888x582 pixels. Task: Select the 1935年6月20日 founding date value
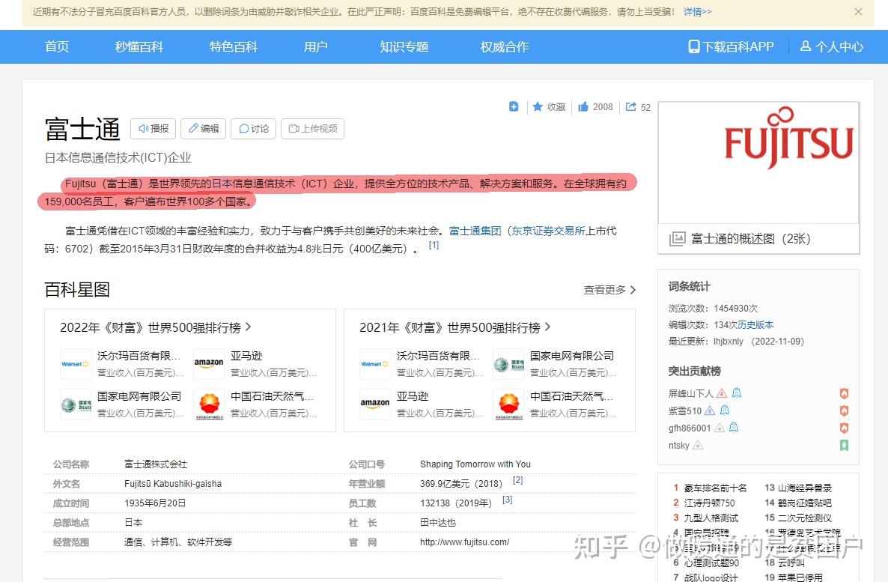click(x=155, y=503)
